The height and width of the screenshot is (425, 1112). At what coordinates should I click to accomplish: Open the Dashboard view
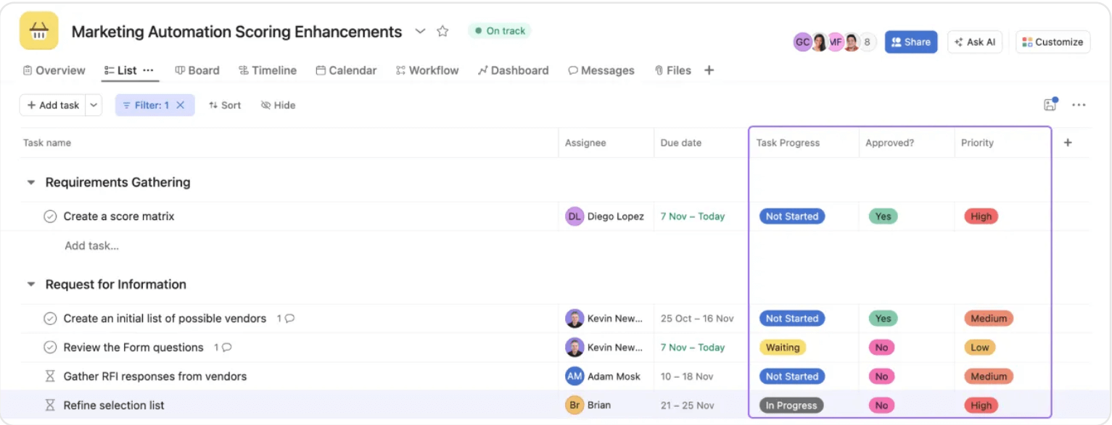(x=513, y=70)
